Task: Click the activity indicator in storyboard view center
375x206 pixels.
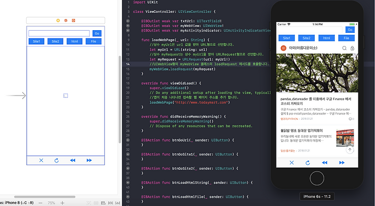Action: coord(66,96)
